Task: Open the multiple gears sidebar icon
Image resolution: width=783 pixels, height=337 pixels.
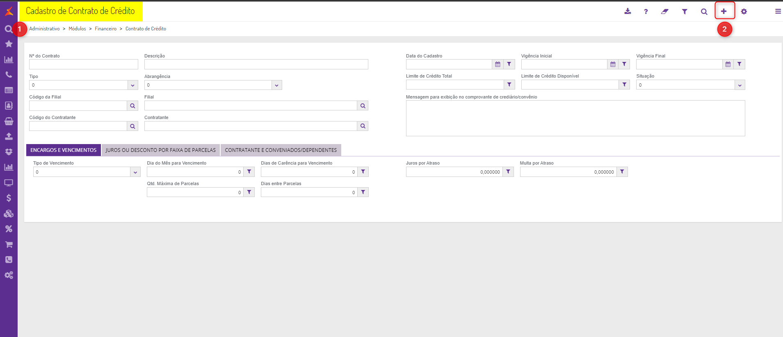Action: point(9,275)
